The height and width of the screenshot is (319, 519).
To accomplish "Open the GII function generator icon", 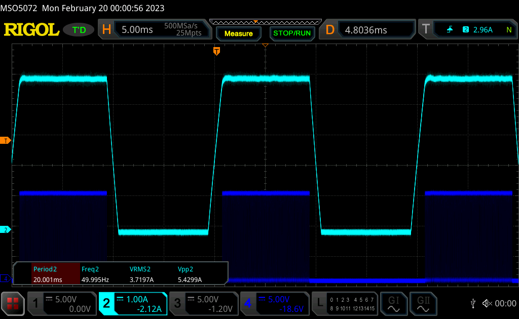I will 423,303.
